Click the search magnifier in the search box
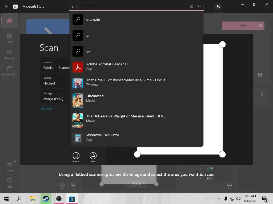The height and width of the screenshot is (204, 273). 199,7
